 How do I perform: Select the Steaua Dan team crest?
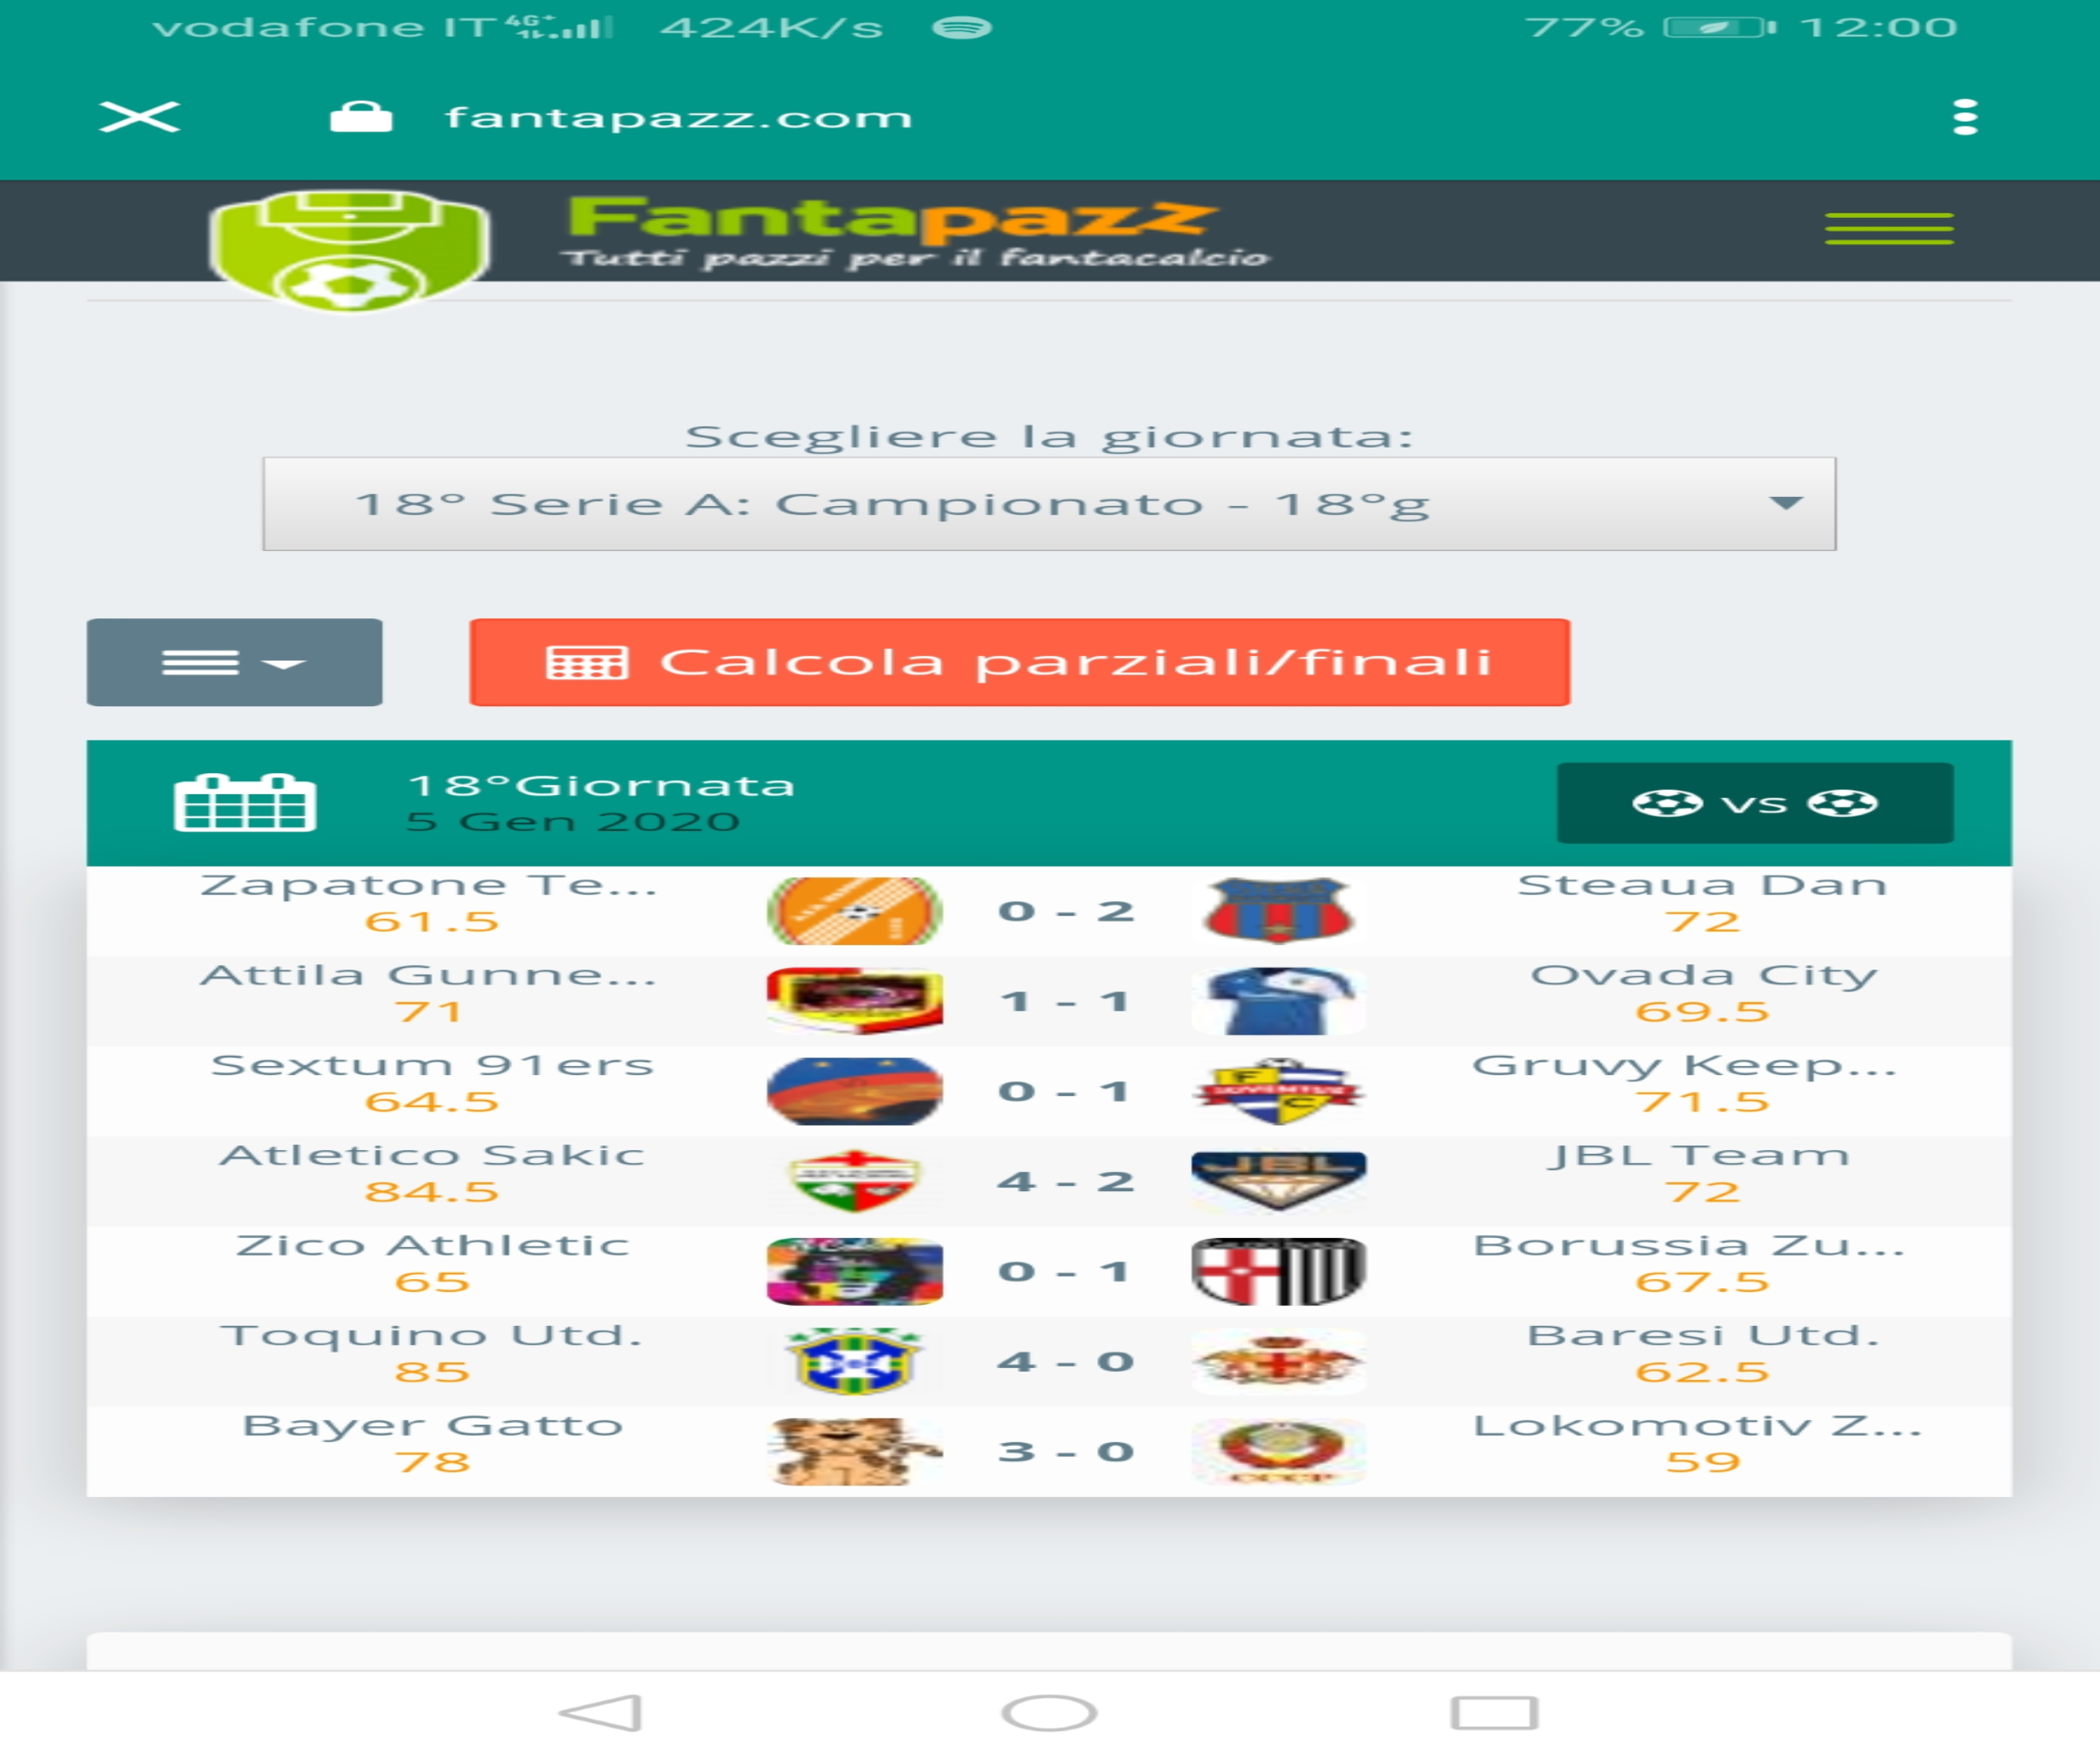(1279, 910)
